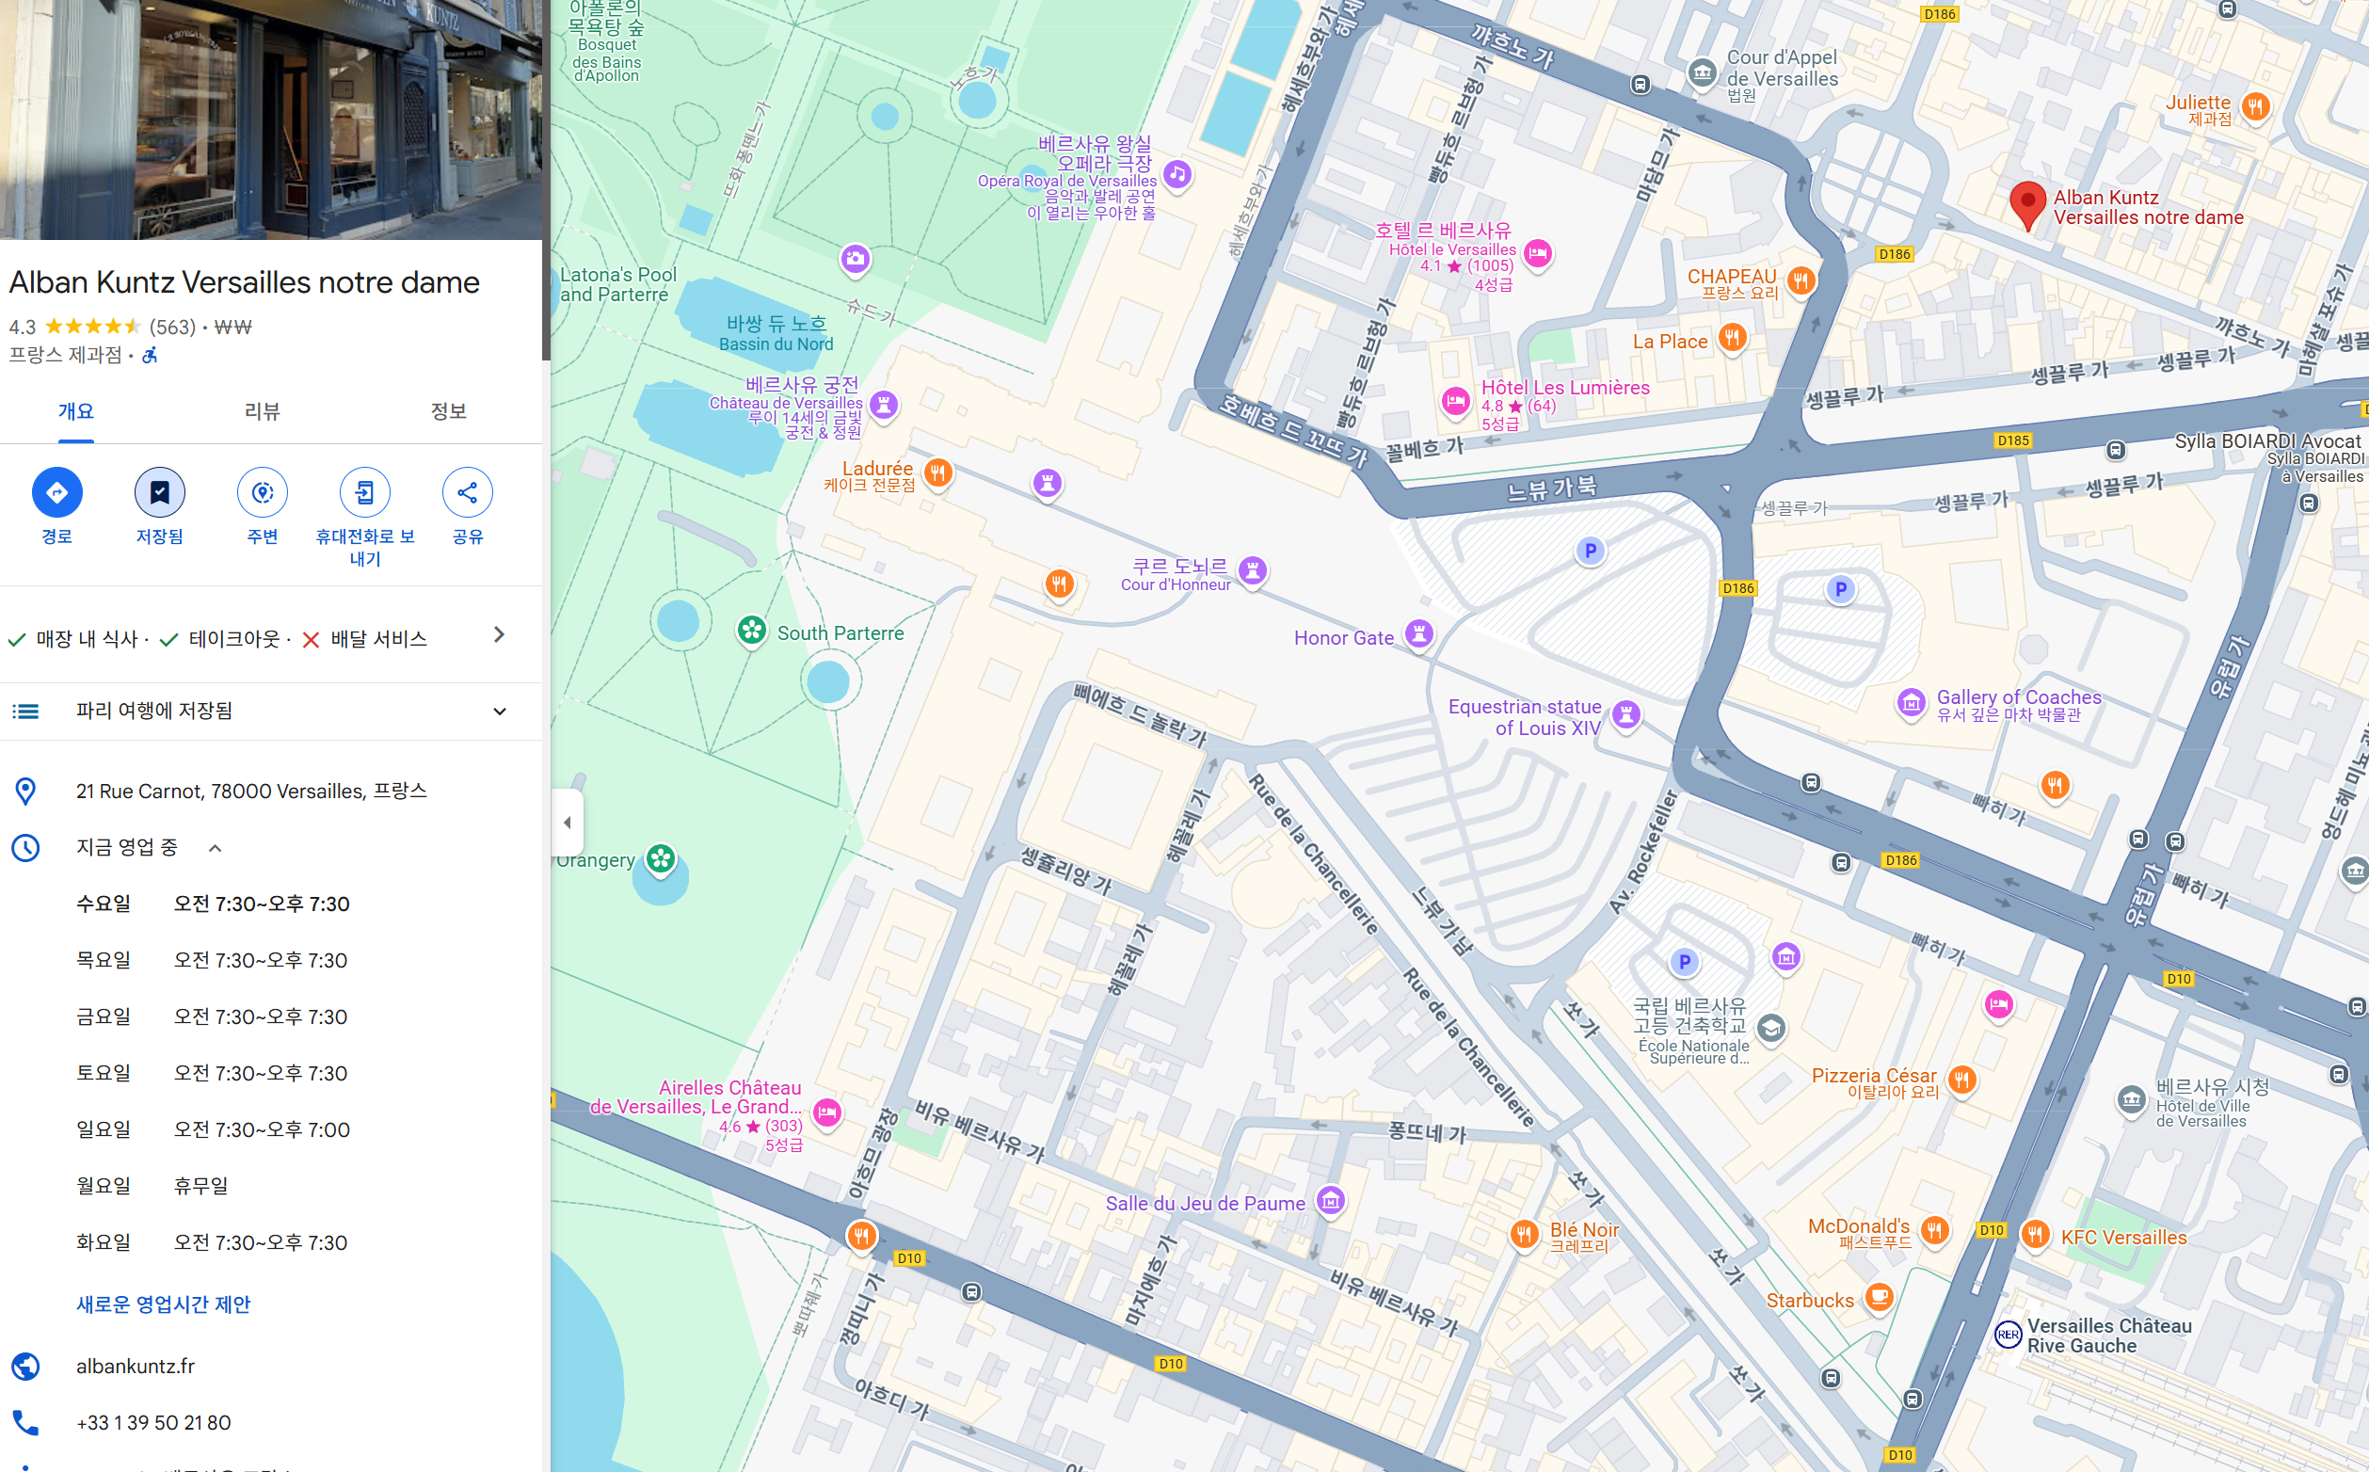Click the KFC Versailles marker
Screen dimensions: 2369x1472
point(2035,1236)
